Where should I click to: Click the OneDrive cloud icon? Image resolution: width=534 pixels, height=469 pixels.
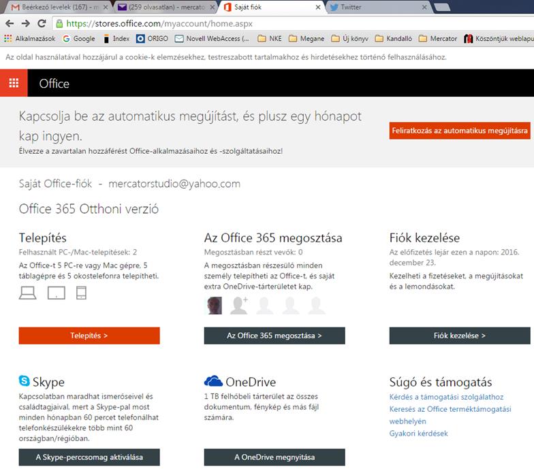point(213,381)
